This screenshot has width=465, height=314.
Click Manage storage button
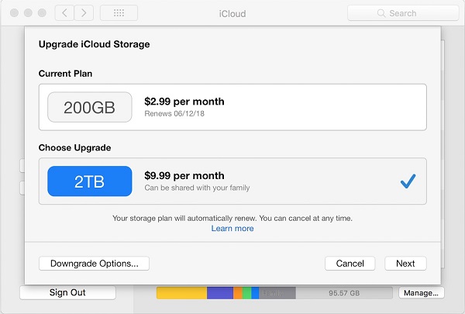[x=421, y=293]
